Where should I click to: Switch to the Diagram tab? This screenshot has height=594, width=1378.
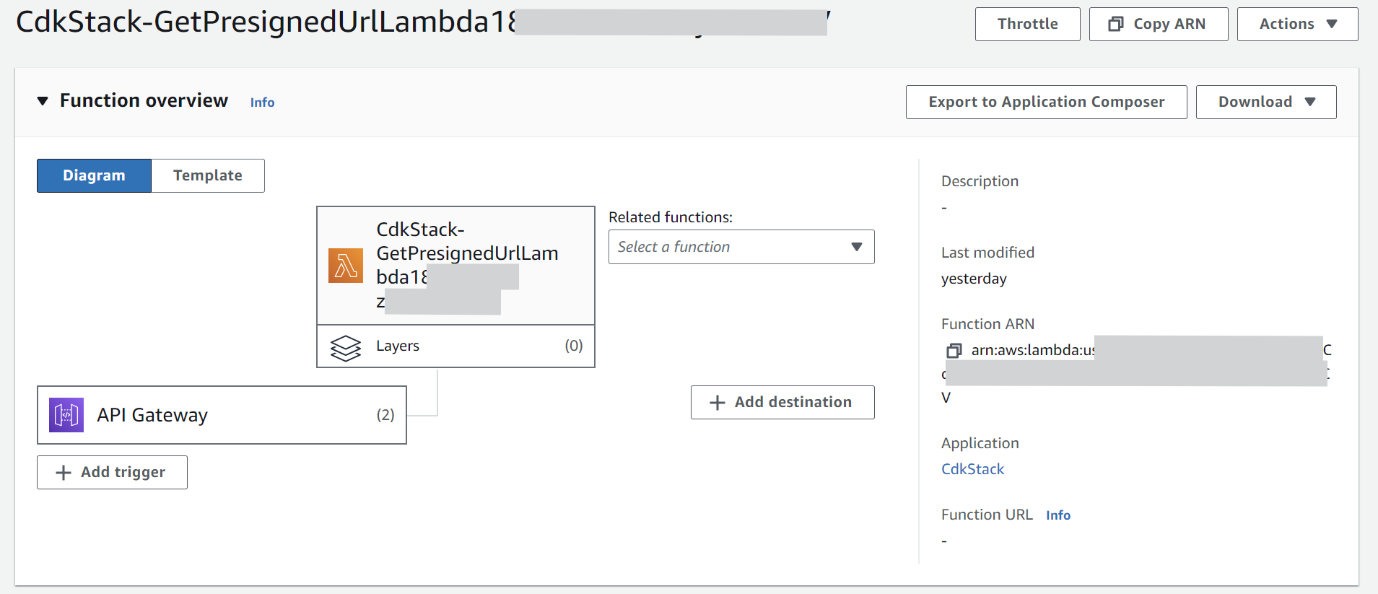[x=94, y=176]
